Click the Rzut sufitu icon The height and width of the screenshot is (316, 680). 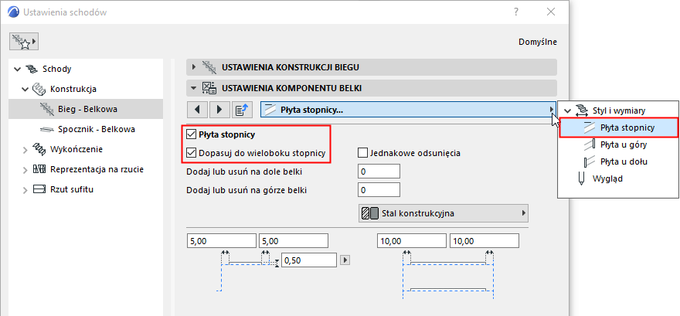39,189
